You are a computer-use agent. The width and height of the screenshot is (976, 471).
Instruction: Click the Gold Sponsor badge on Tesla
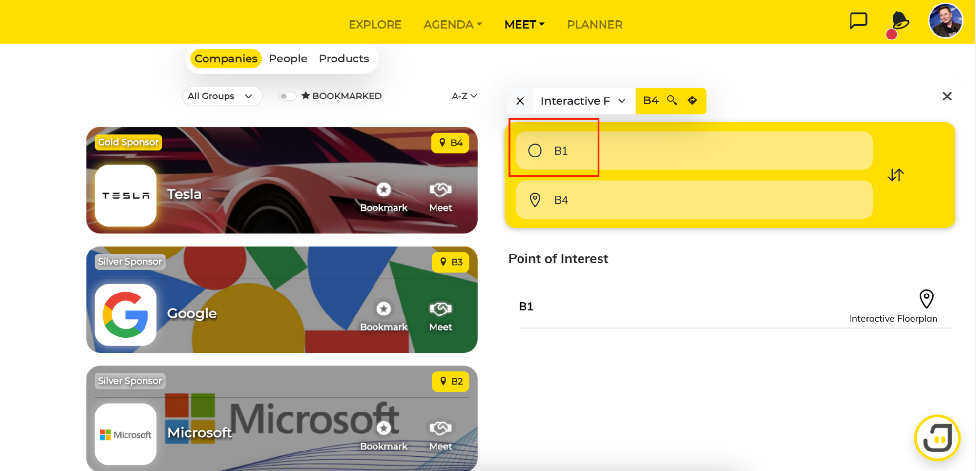pyautogui.click(x=128, y=142)
